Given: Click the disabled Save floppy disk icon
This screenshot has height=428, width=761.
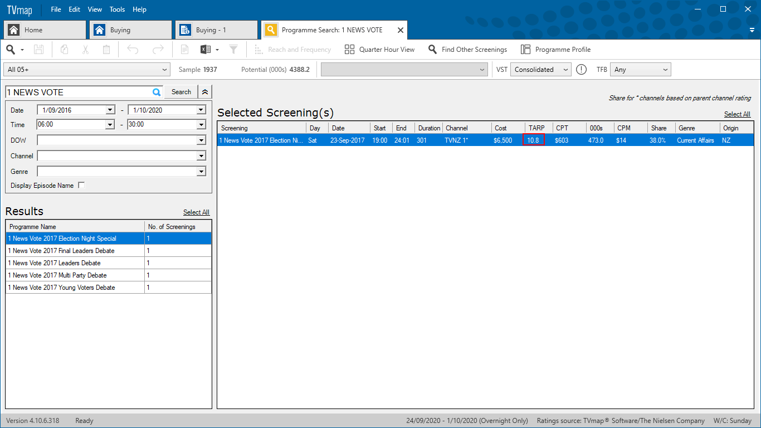Looking at the screenshot, I should 38,50.
